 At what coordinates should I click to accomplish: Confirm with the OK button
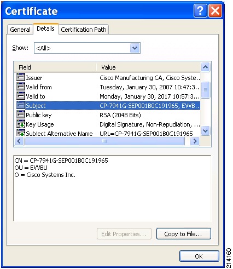pyautogui.click(x=199, y=256)
